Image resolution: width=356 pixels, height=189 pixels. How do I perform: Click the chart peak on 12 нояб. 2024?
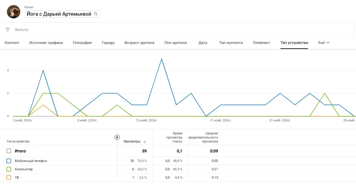coord(162,59)
